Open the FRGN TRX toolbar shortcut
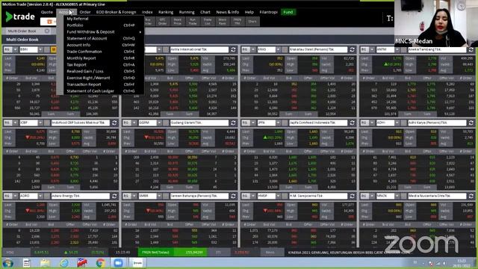This screenshot has width=478, height=269. (x=238, y=22)
